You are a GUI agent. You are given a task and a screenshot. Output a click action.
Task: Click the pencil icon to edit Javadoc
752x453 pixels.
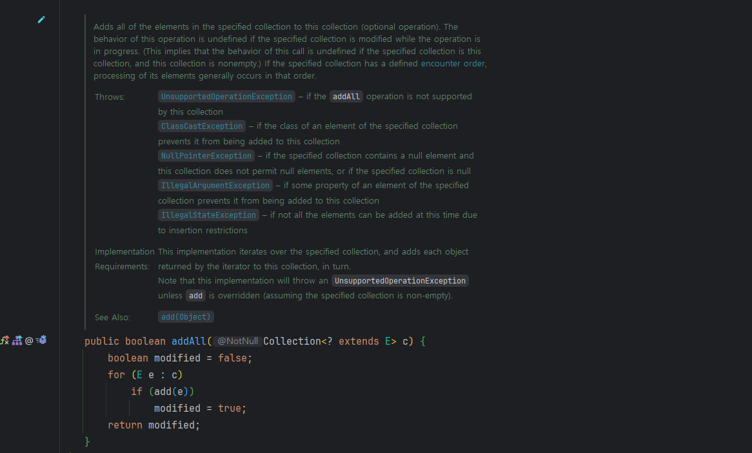click(x=41, y=20)
